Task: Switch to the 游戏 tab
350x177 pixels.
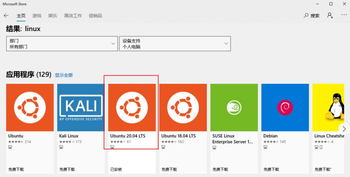Action: 37,16
